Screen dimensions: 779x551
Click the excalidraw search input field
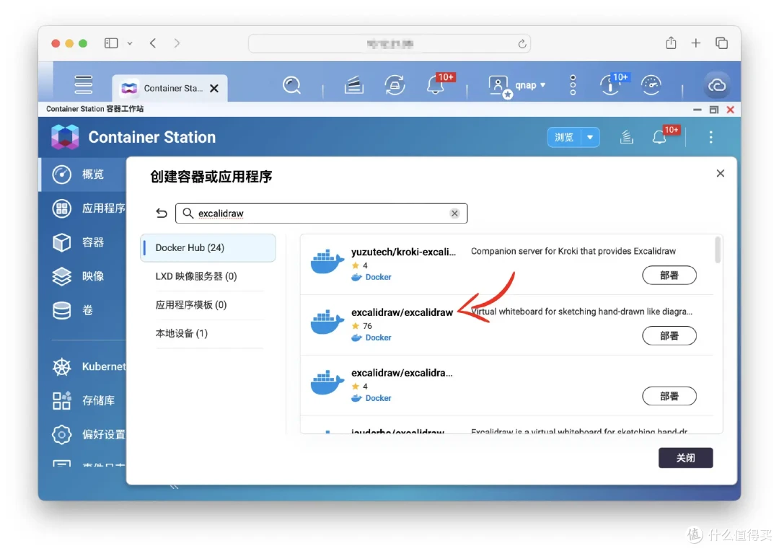click(321, 213)
